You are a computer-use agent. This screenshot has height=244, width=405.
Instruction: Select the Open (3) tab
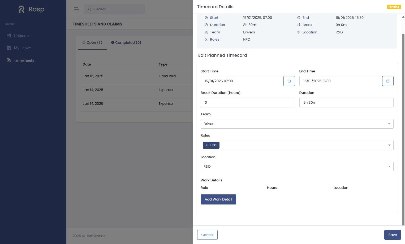[x=92, y=42]
